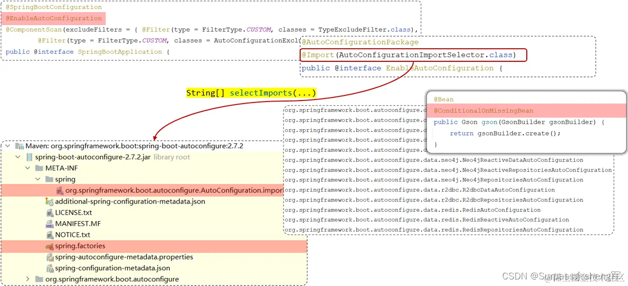Click the MANIFEST.MF file icon
Screen dimensions: 628x286
coord(49,224)
